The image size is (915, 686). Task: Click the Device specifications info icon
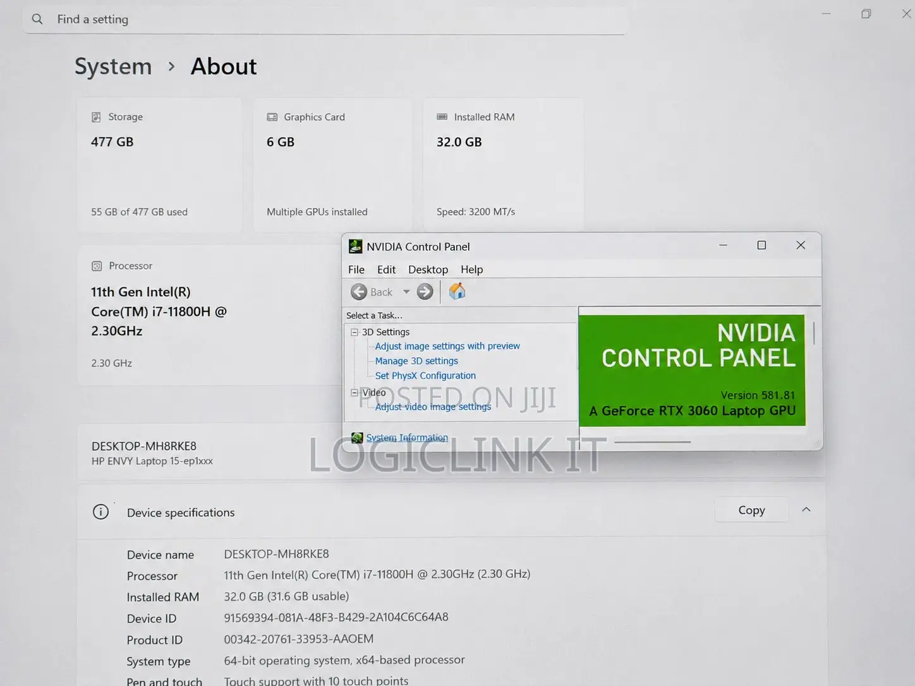(100, 512)
